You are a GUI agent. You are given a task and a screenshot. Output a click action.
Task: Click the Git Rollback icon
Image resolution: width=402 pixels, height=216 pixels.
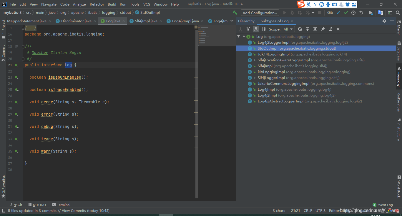click(x=361, y=13)
